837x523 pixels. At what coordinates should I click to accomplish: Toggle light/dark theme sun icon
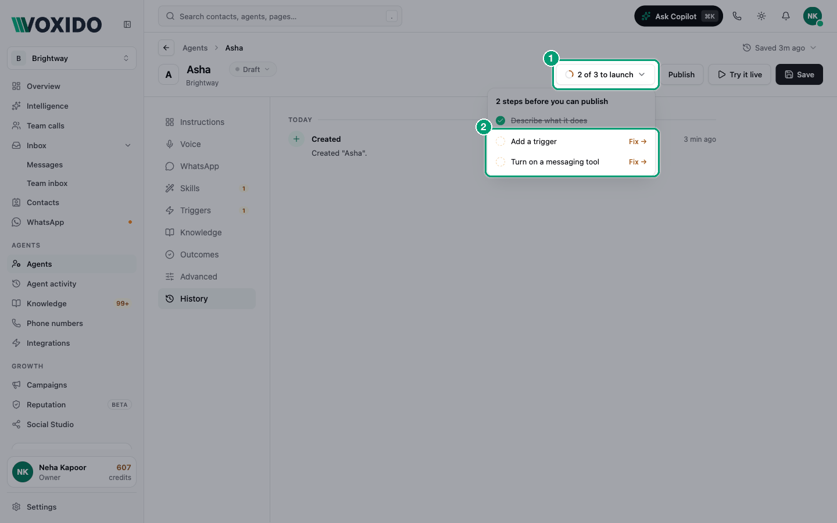click(x=761, y=16)
